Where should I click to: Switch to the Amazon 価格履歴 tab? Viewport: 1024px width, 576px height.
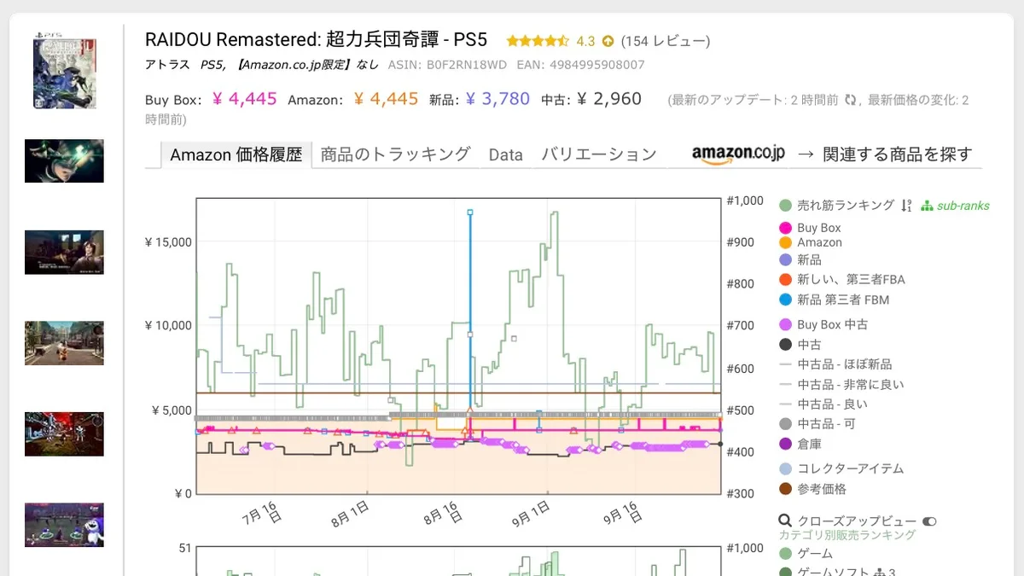tap(236, 154)
